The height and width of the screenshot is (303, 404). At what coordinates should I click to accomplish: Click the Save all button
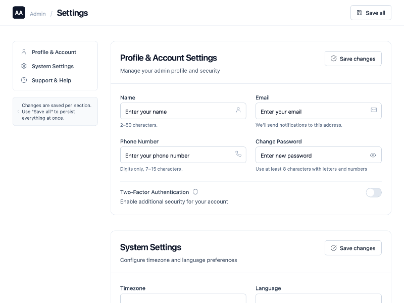[371, 12]
